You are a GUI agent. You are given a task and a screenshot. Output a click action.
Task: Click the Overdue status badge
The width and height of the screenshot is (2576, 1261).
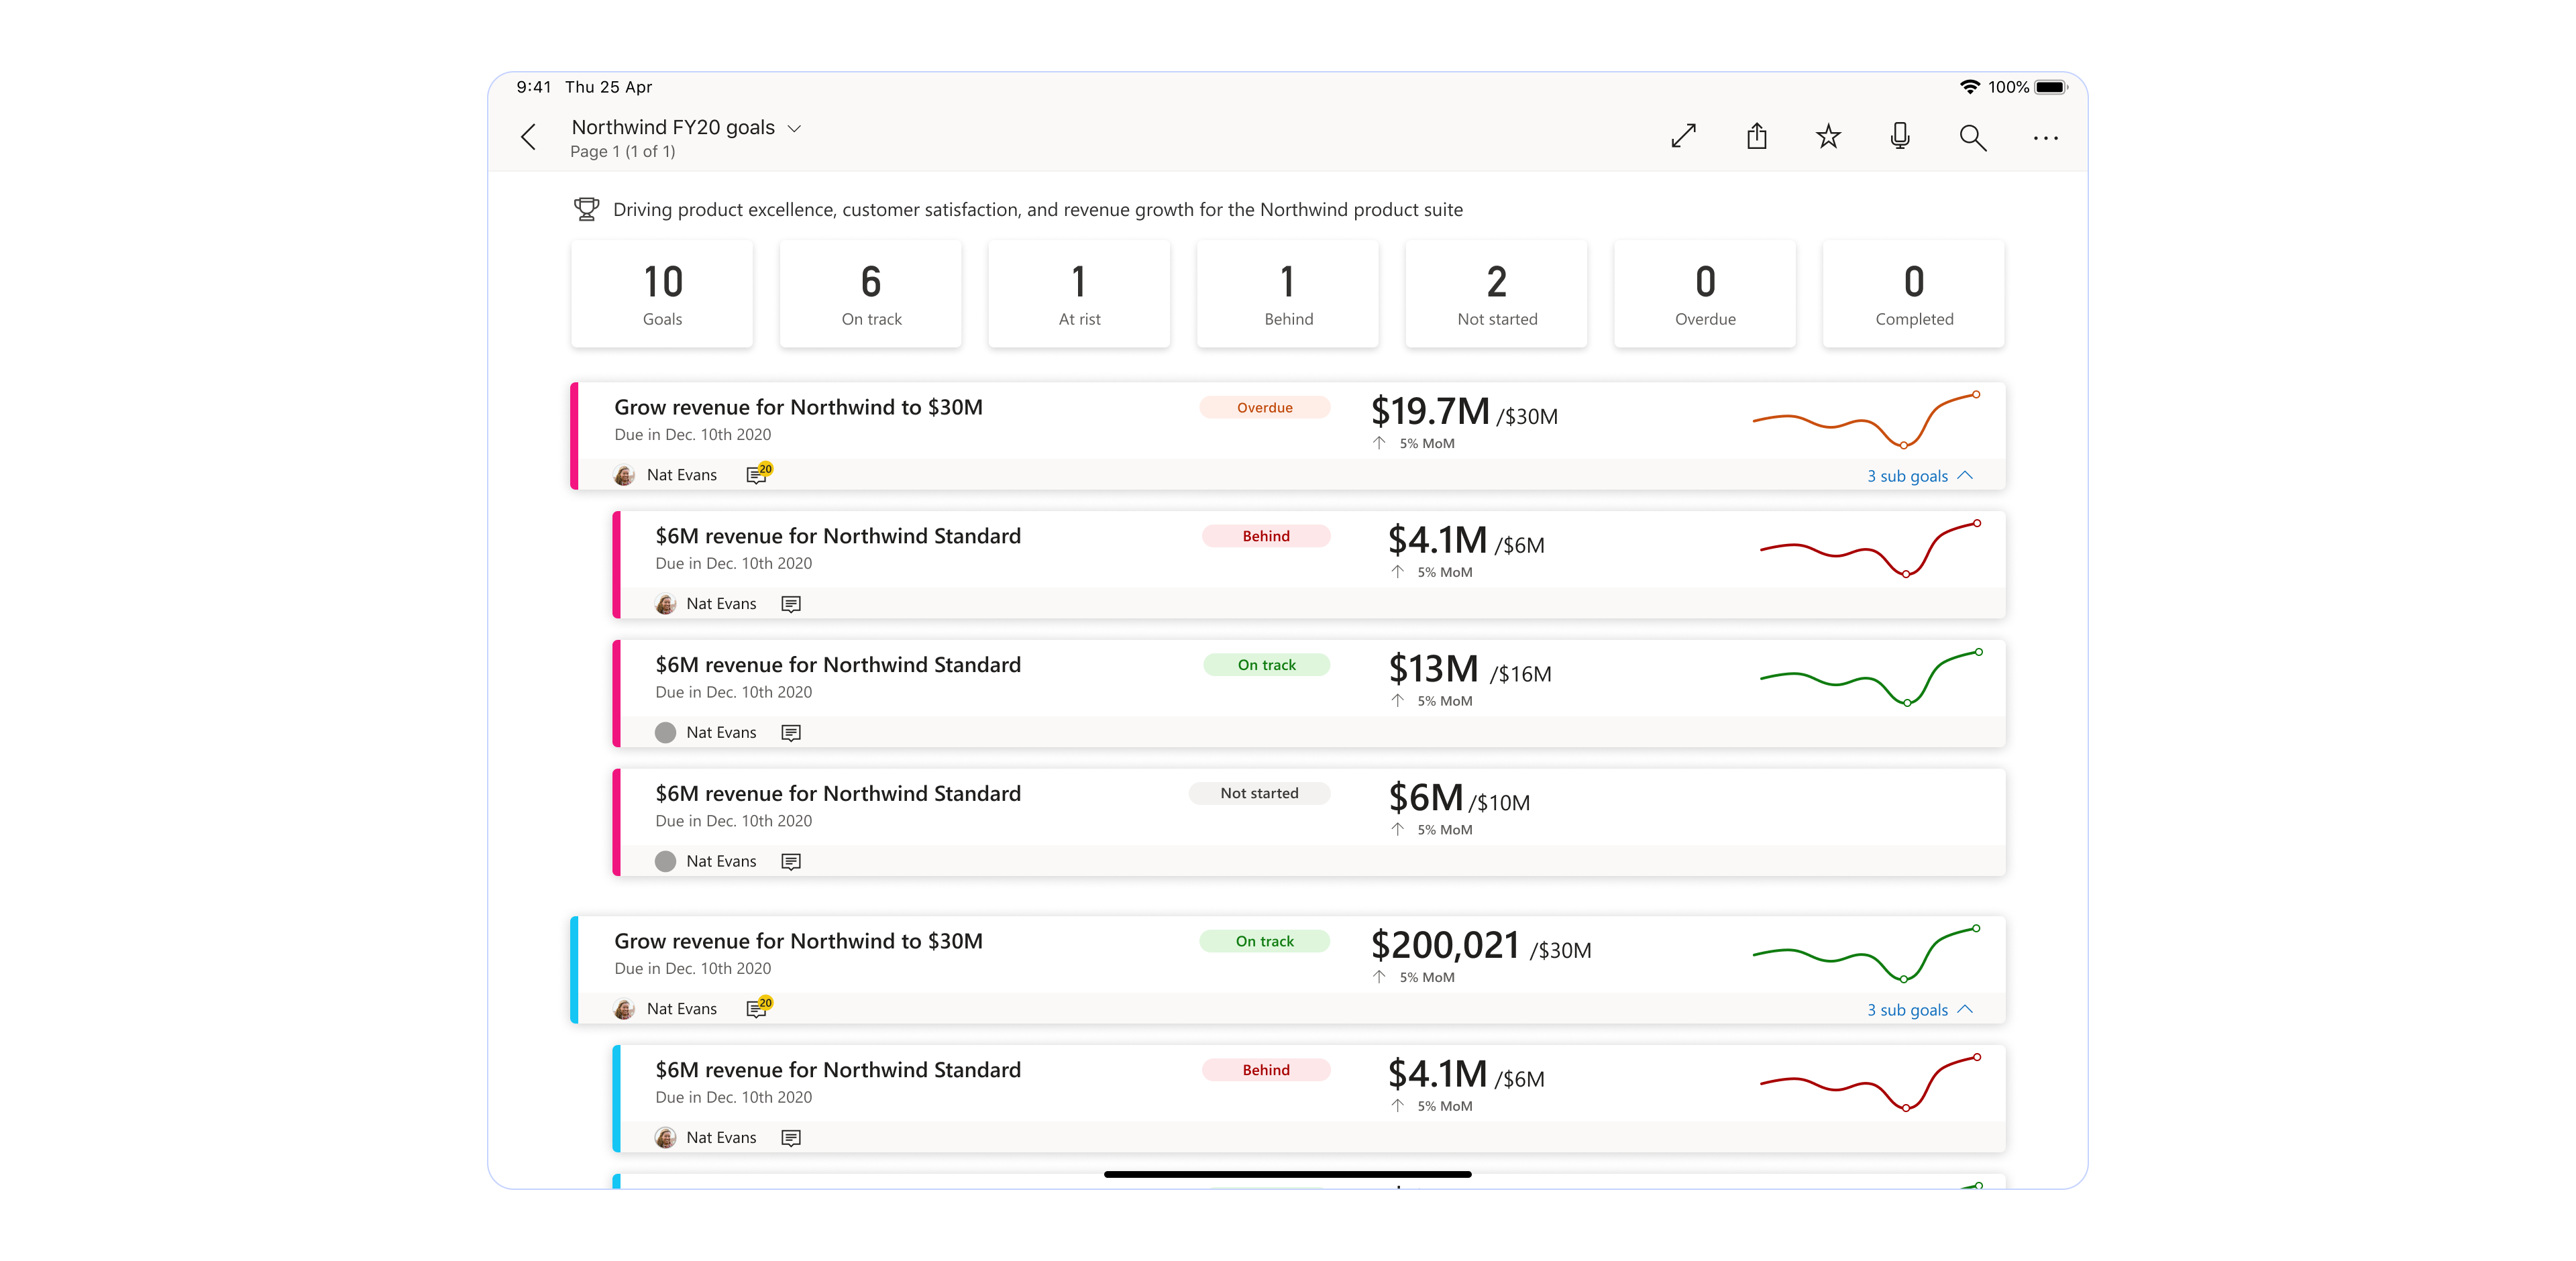pyautogui.click(x=1264, y=408)
